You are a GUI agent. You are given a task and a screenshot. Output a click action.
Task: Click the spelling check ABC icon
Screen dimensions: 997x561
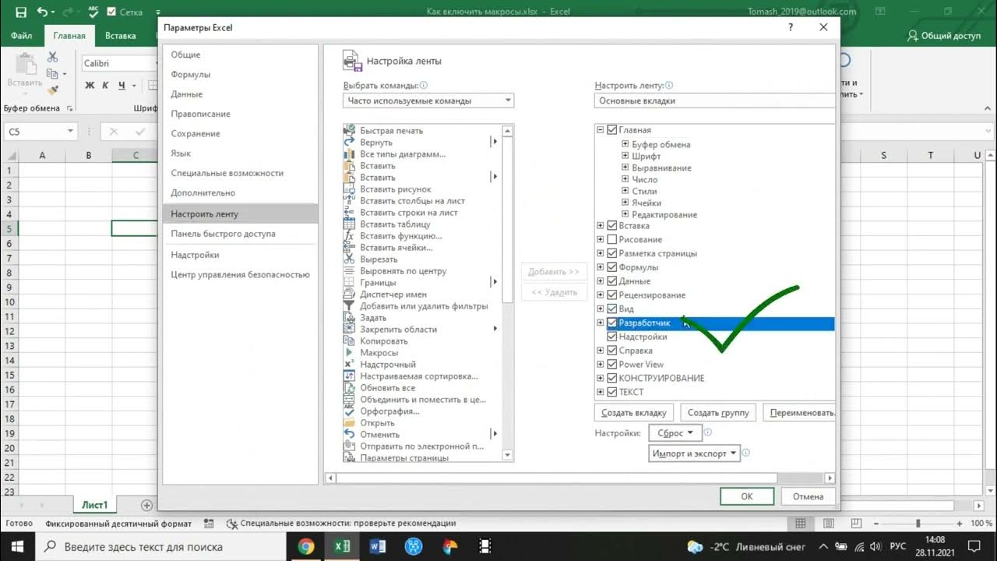click(x=93, y=12)
